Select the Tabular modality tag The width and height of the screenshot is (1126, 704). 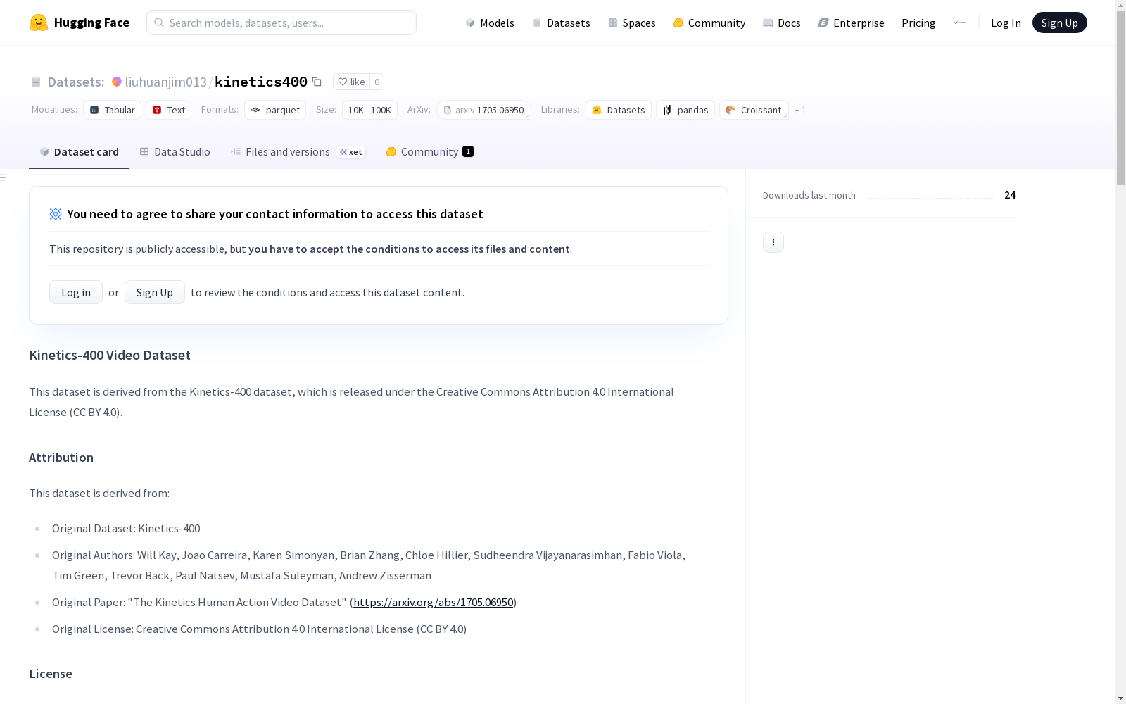pos(112,110)
